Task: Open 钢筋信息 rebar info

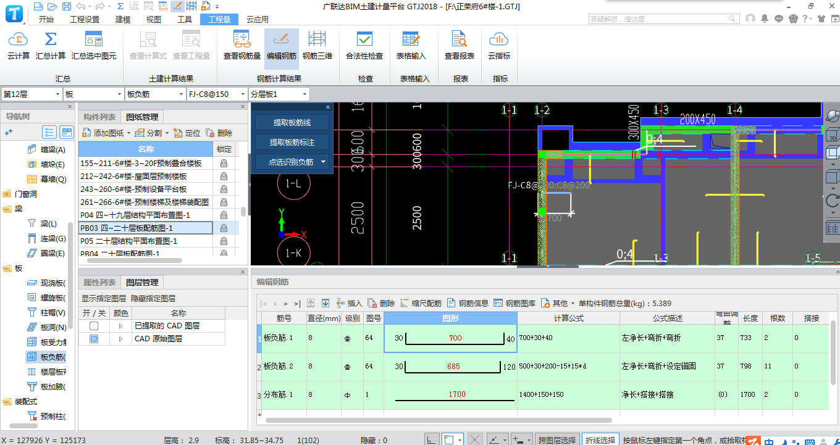Action: 468,303
